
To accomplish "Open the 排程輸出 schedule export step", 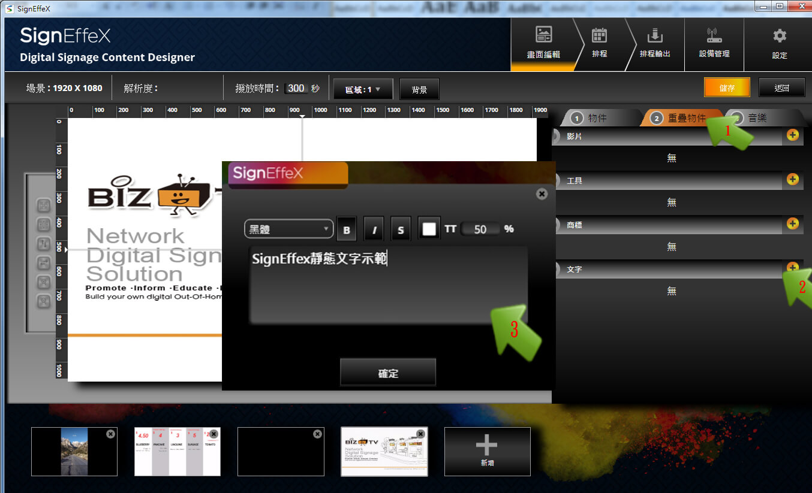I will click(655, 43).
